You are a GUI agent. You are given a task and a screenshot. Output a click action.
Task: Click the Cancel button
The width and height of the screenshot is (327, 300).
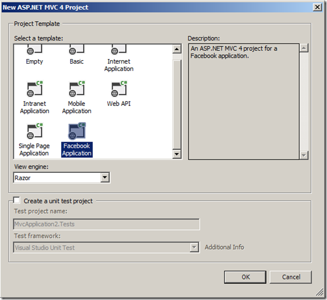pyautogui.click(x=291, y=277)
